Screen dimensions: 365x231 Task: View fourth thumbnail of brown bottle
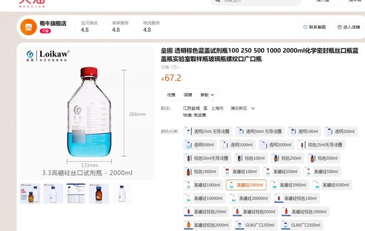point(99,194)
